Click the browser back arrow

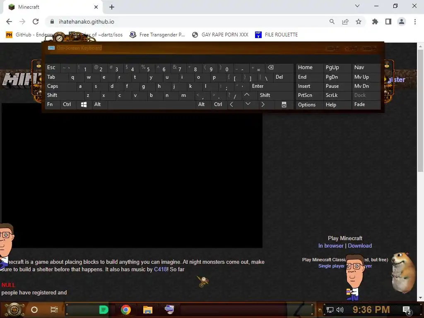(9, 22)
